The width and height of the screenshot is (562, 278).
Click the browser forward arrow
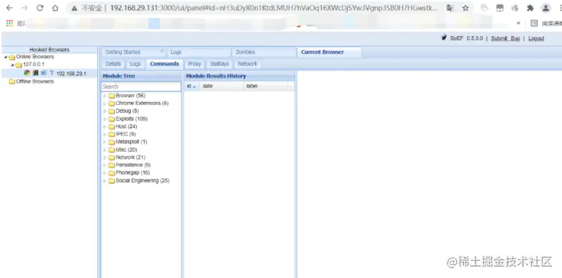tap(24, 8)
